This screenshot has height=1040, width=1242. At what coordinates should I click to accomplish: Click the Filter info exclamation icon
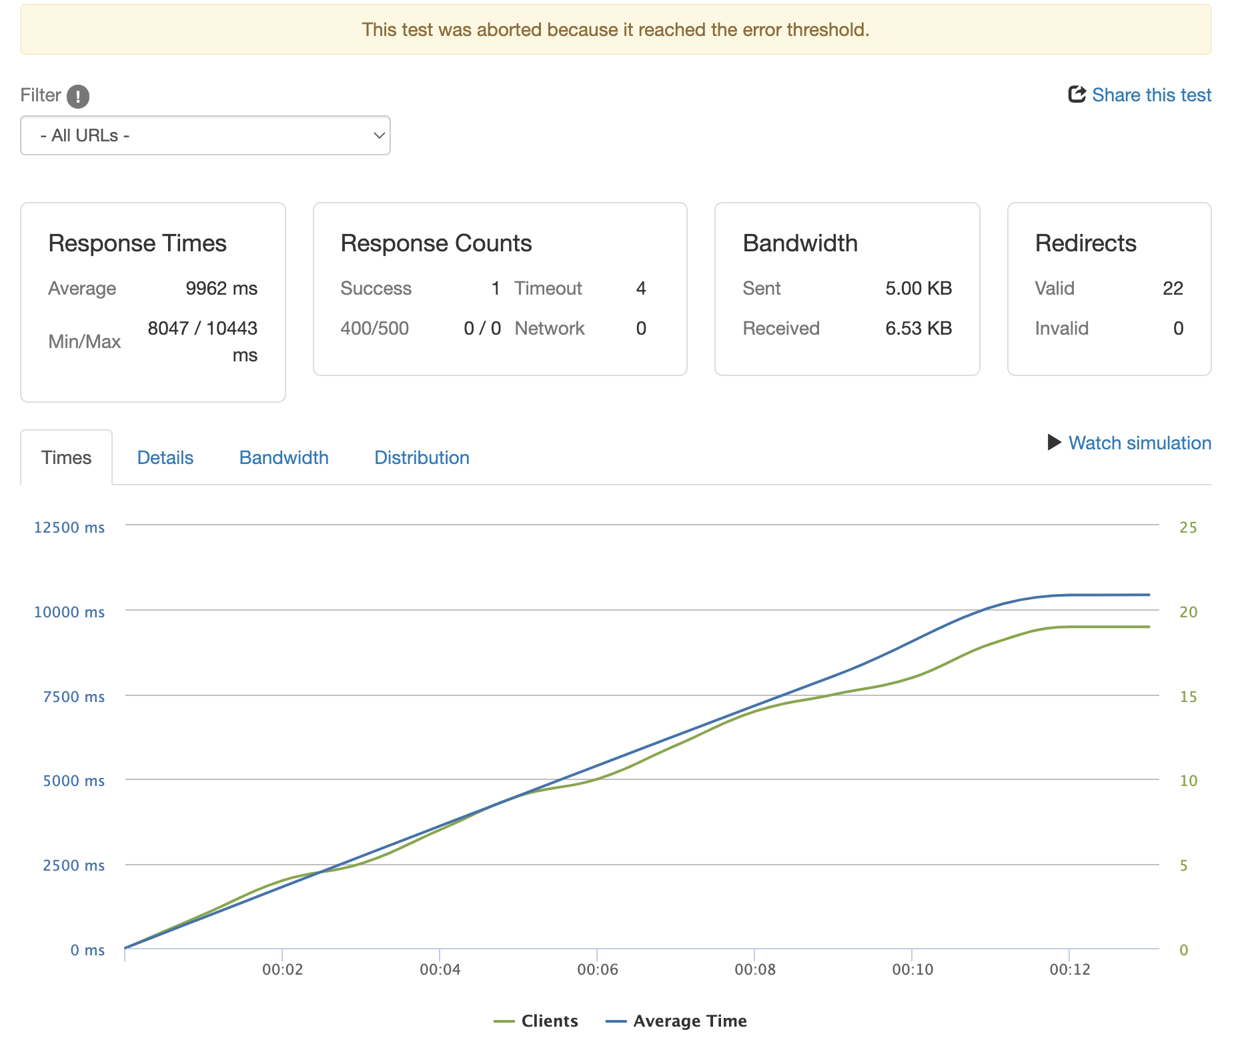(78, 97)
